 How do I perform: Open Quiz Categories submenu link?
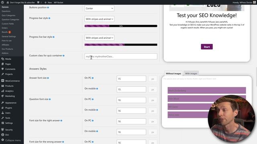(x=8, y=15)
